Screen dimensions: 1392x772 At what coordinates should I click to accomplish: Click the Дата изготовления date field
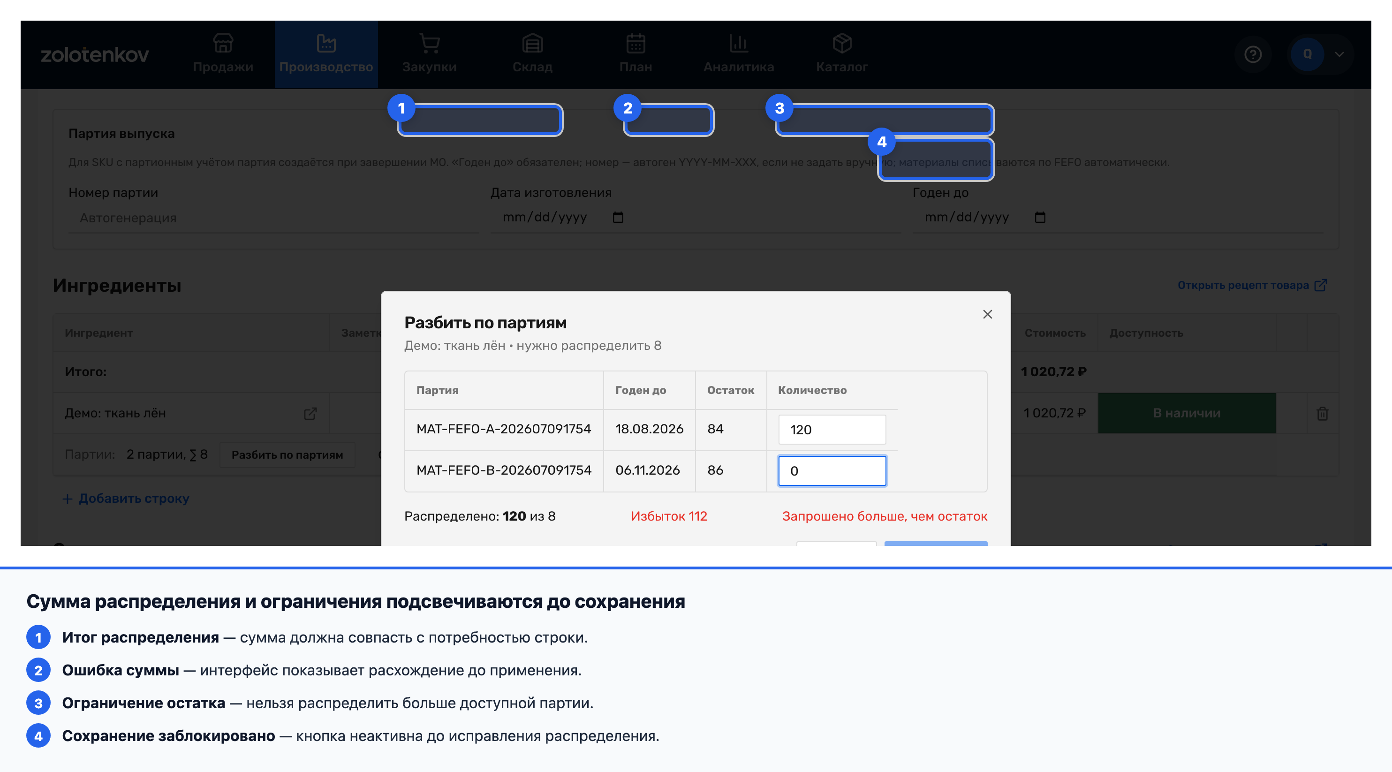pyautogui.click(x=695, y=218)
